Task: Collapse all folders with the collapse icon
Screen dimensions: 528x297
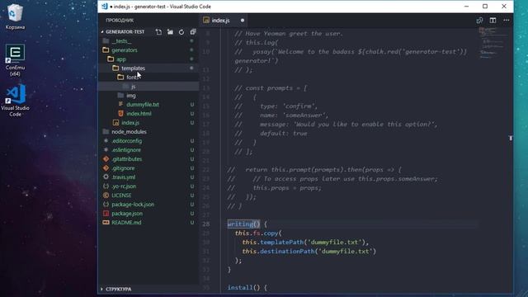Action: click(193, 32)
